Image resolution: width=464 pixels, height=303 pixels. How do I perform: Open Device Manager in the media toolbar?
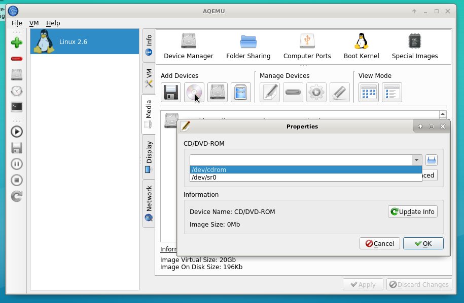[x=188, y=47]
